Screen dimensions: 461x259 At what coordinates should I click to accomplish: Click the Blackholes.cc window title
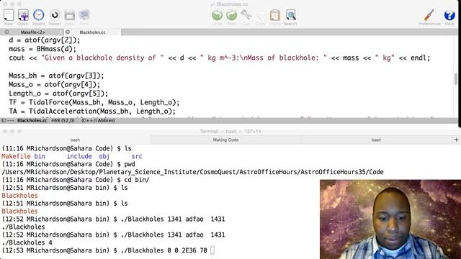pyautogui.click(x=232, y=4)
